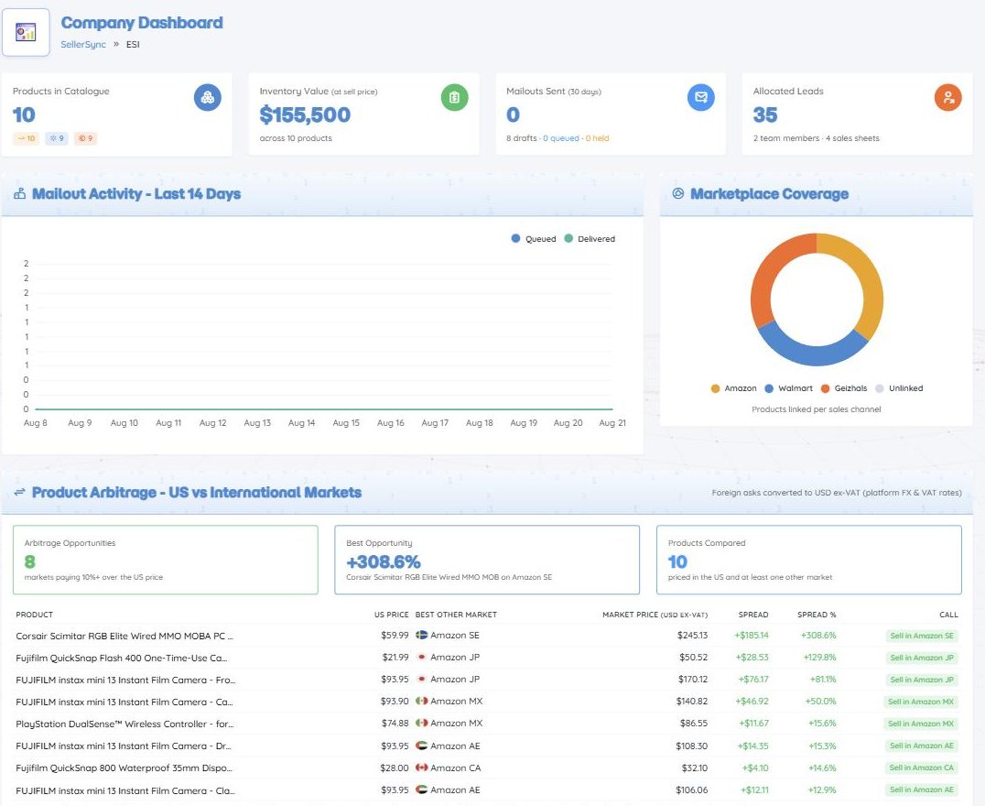Click the Inventory Value clipboard icon
The width and height of the screenshot is (985, 806).
coord(454,97)
